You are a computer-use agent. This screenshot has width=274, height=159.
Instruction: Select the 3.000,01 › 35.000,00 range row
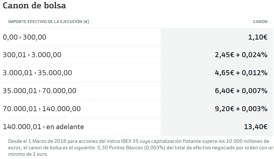tap(37, 73)
